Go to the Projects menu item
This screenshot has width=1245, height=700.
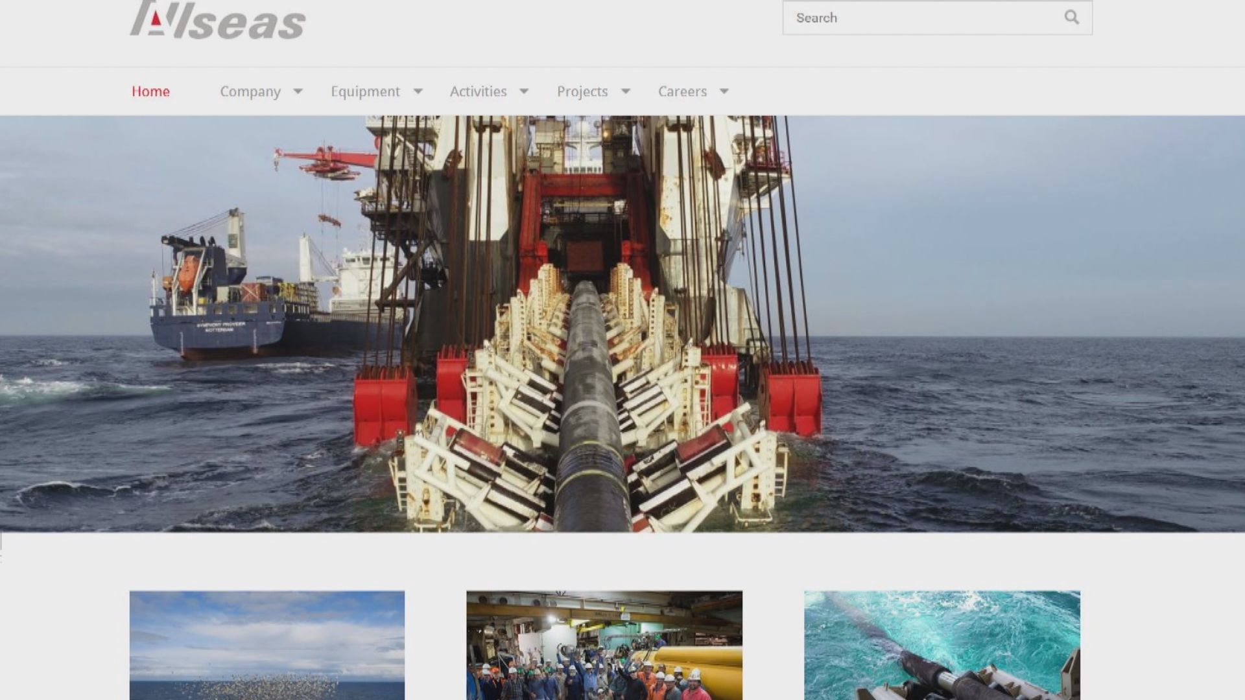(x=582, y=91)
